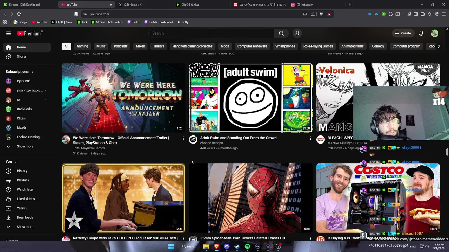Toggle the browser sidebar panel icon

point(416,14)
